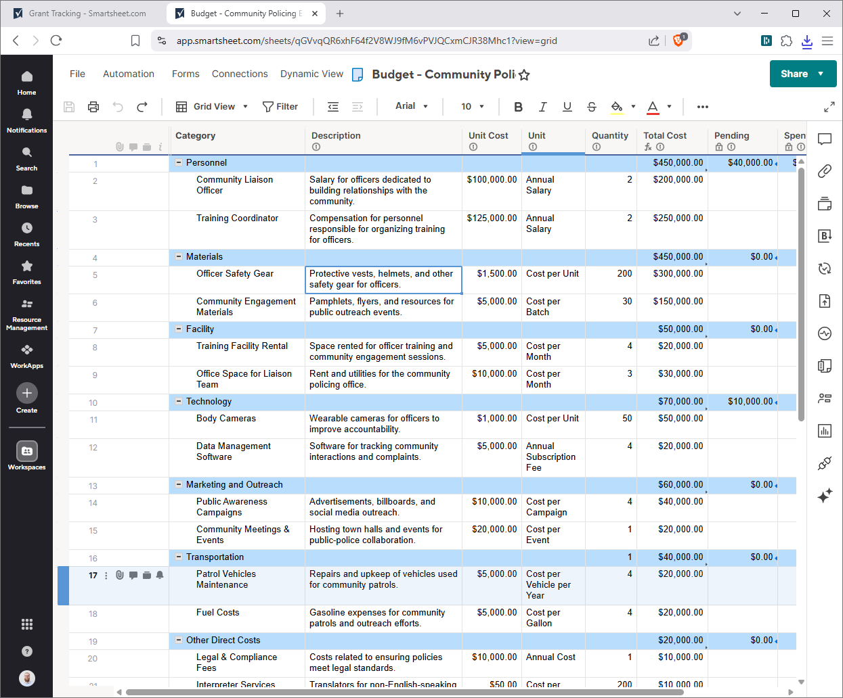Open the Attachments paperclip panel
Viewport: 843px width, 698px height.
[824, 171]
